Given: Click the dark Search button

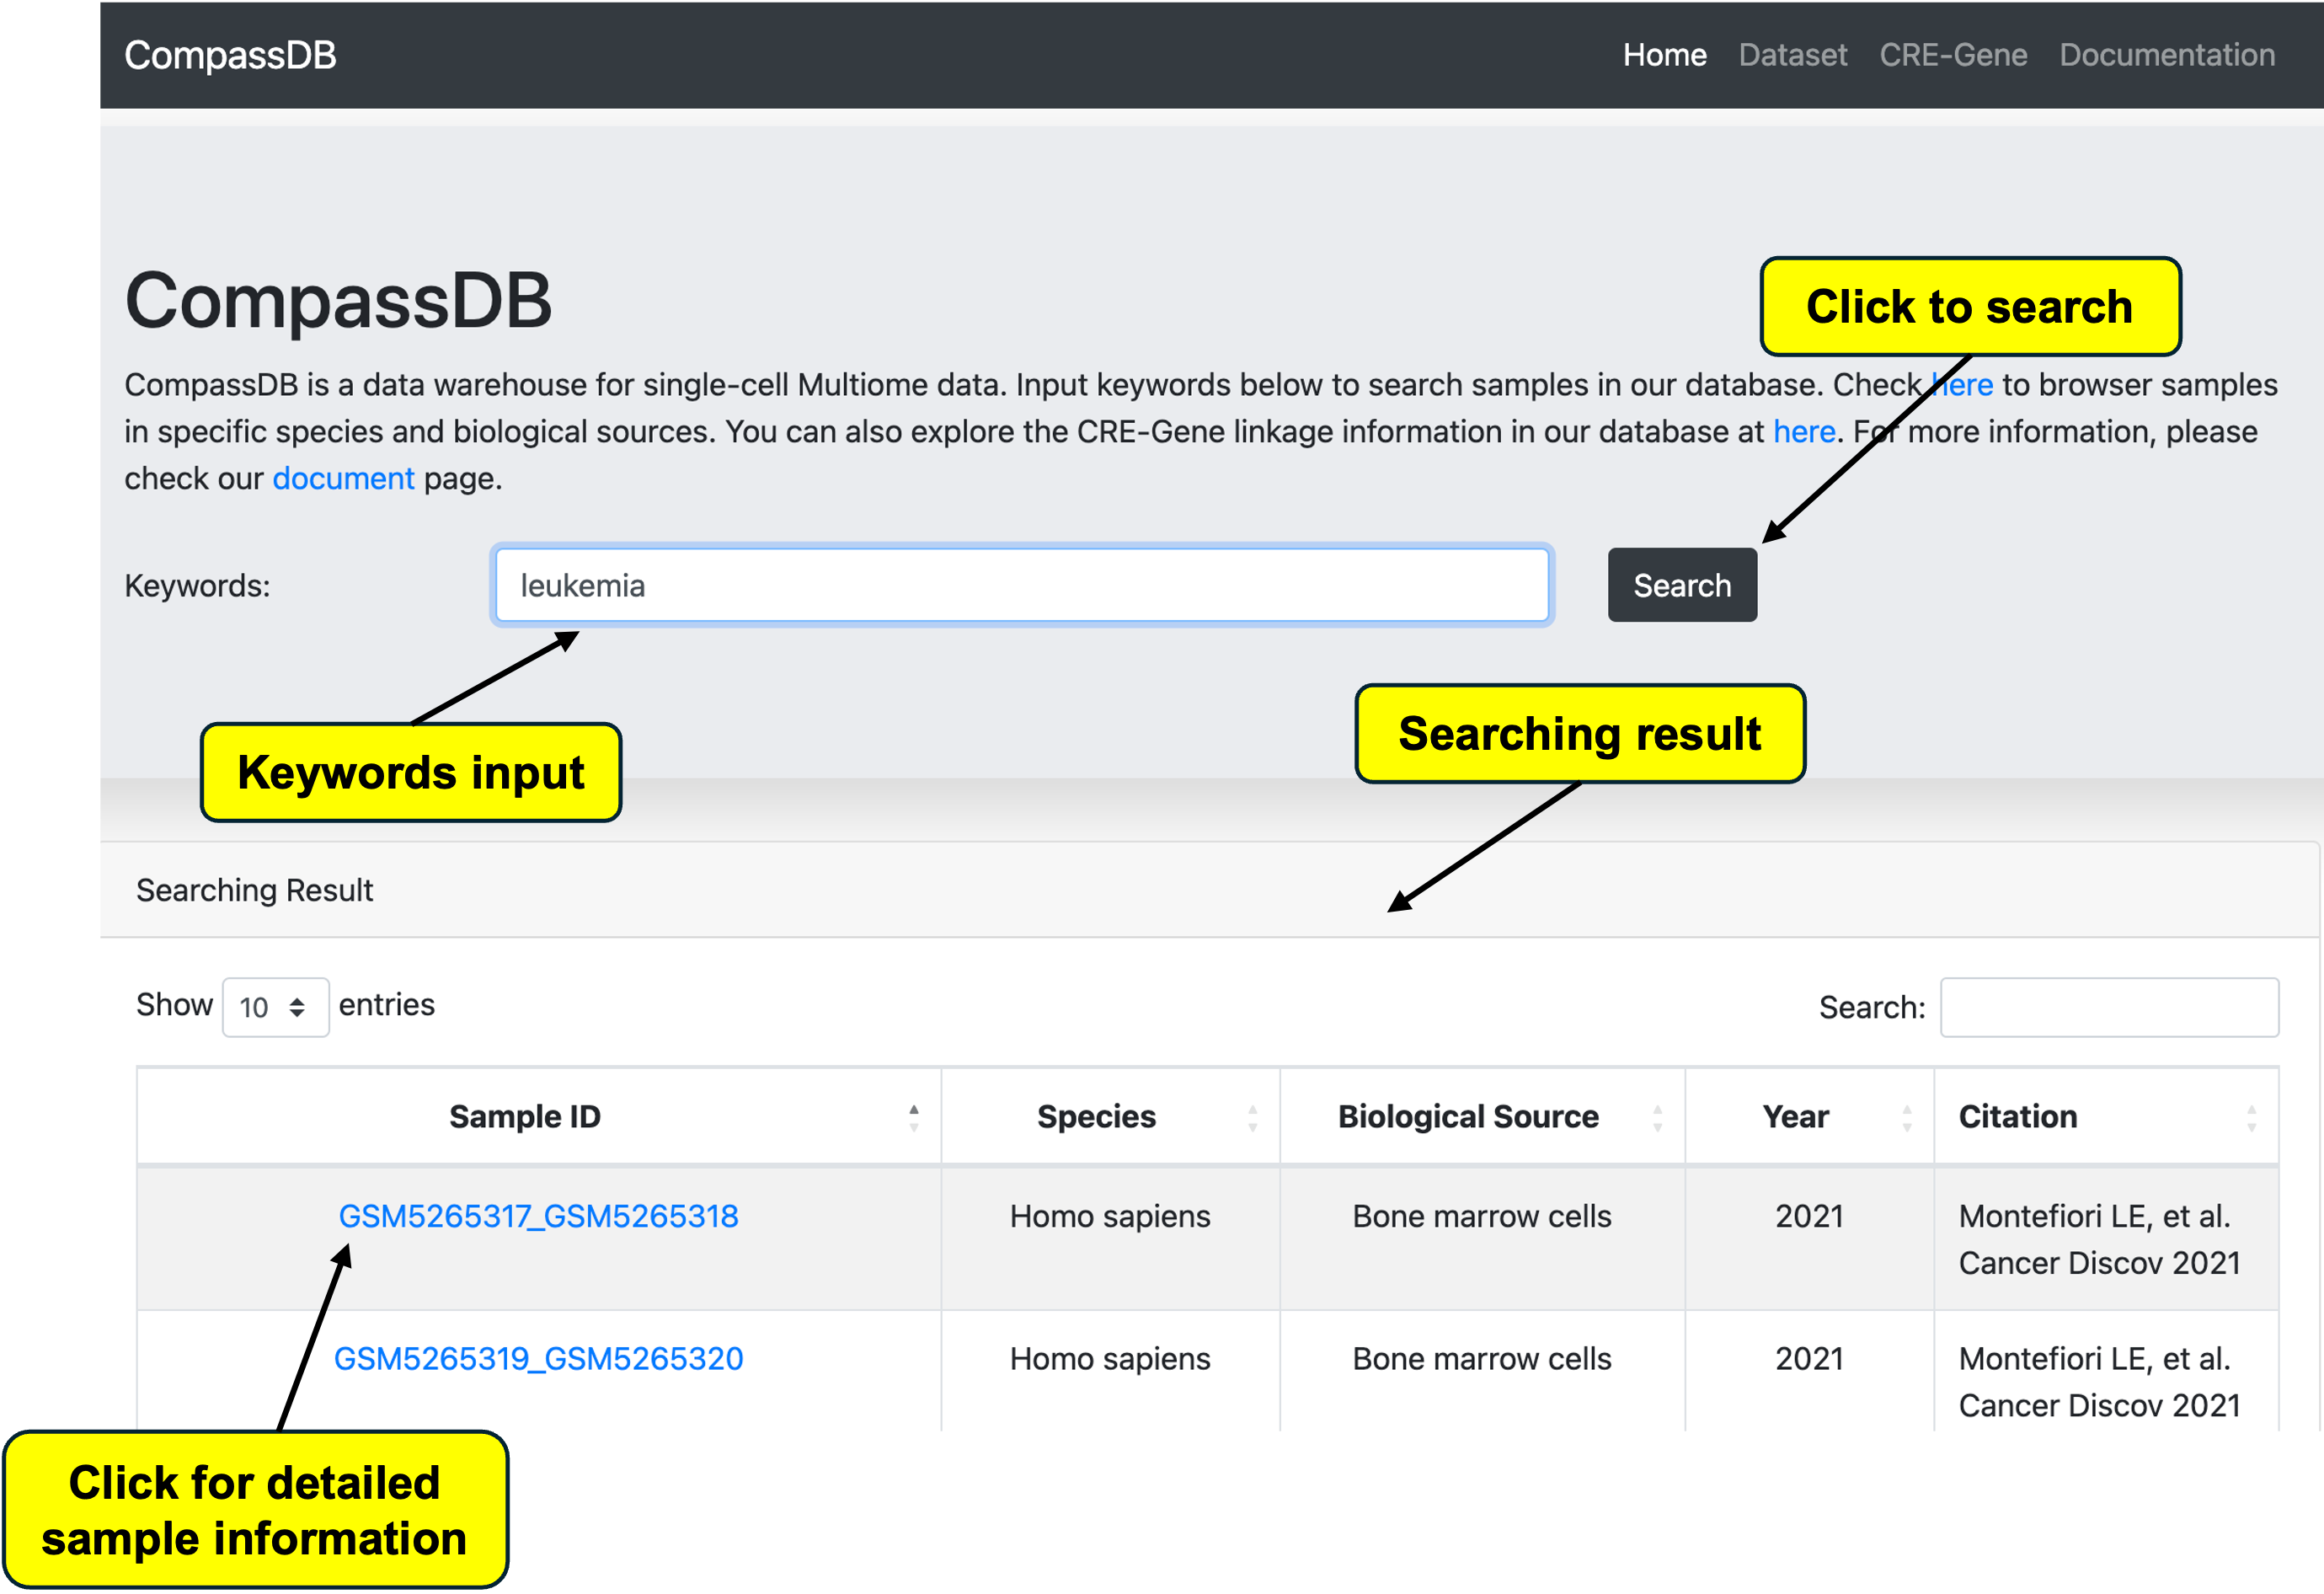Looking at the screenshot, I should tap(1682, 586).
